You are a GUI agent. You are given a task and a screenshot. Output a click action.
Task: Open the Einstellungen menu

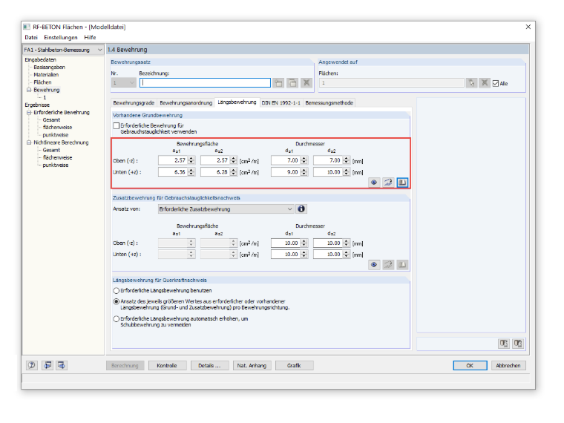tap(61, 37)
